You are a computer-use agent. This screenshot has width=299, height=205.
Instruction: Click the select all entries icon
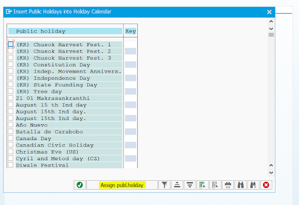[x=202, y=185]
